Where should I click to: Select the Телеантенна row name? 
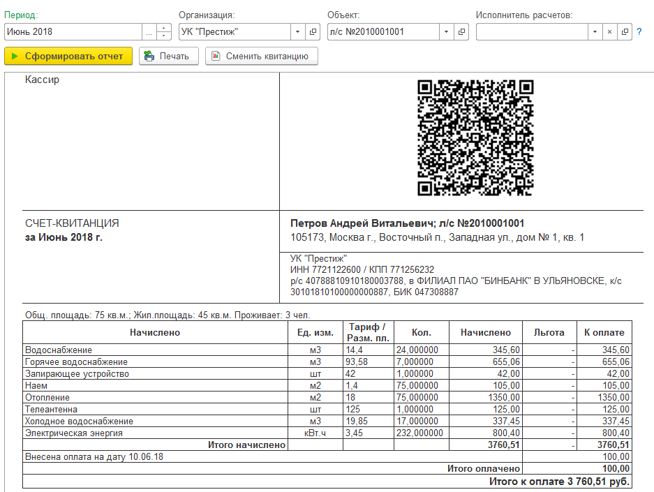[x=52, y=410]
